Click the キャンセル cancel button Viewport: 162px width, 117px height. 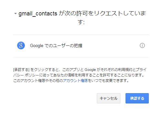[x=108, y=98]
